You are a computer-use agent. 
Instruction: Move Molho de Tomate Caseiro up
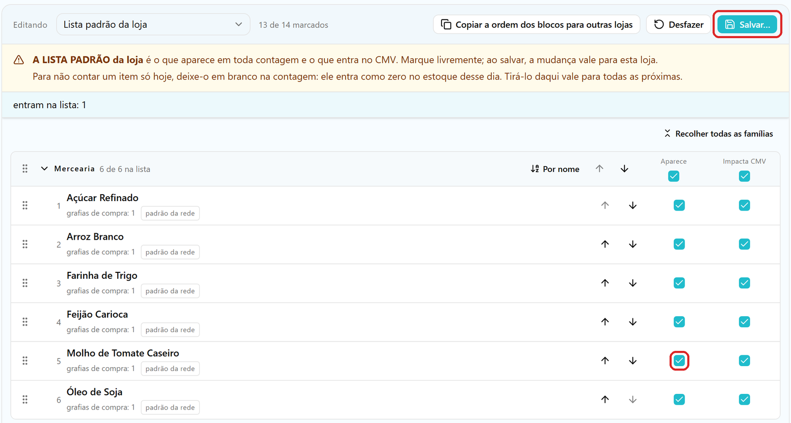[605, 361]
